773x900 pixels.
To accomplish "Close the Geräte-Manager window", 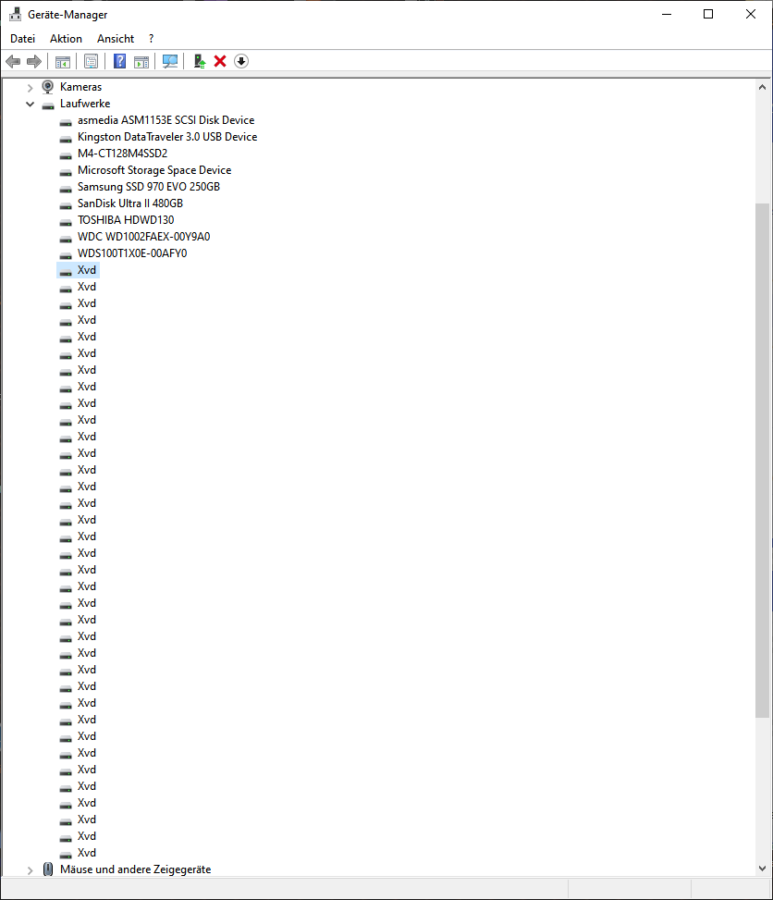I will 751,15.
